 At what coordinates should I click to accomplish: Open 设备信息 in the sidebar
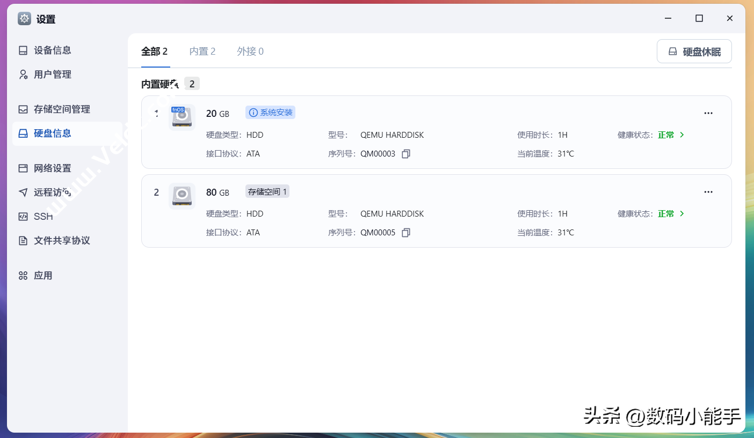(x=52, y=50)
